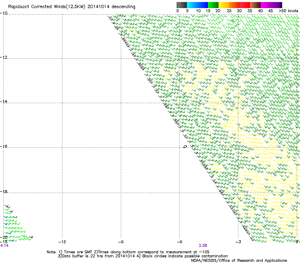The height and width of the screenshot is (263, 300).
Task: Click the -16 latitude axis label
Action: 4,146
